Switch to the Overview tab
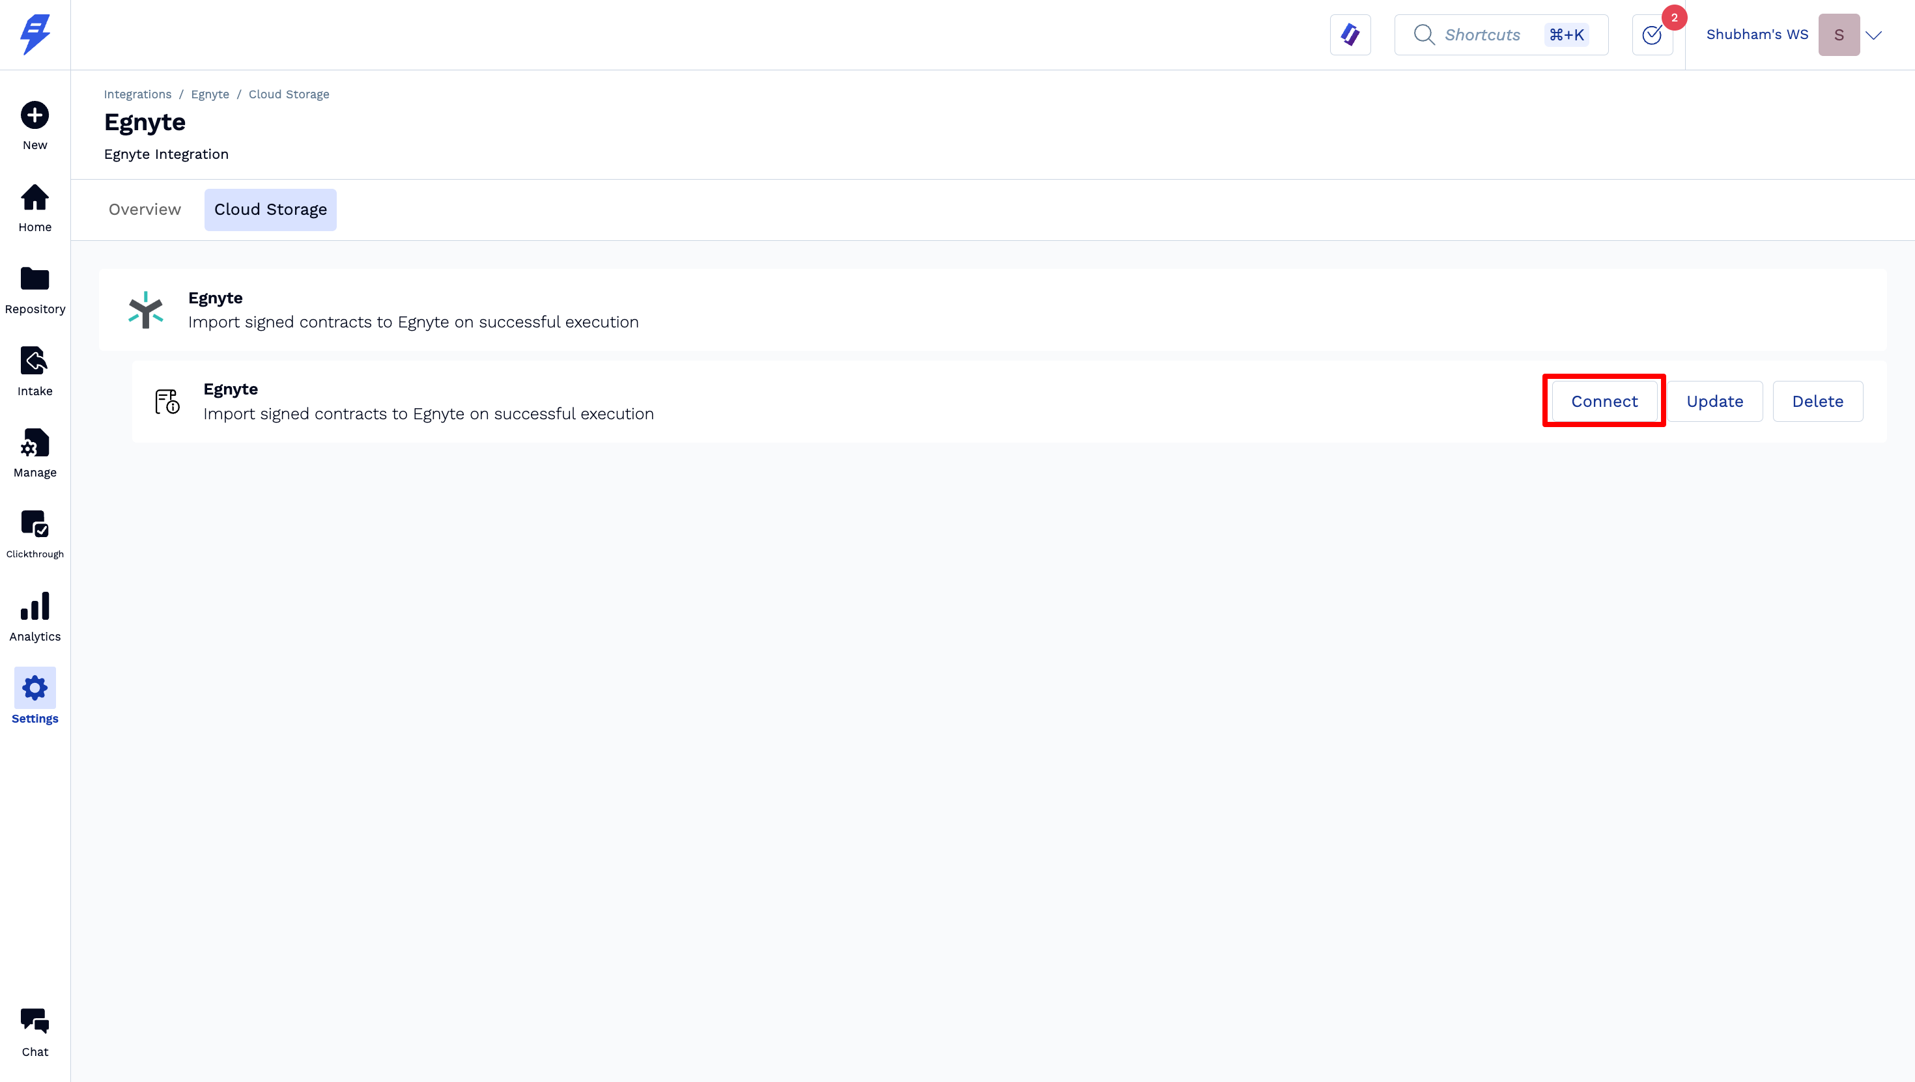1915x1082 pixels. pos(144,210)
